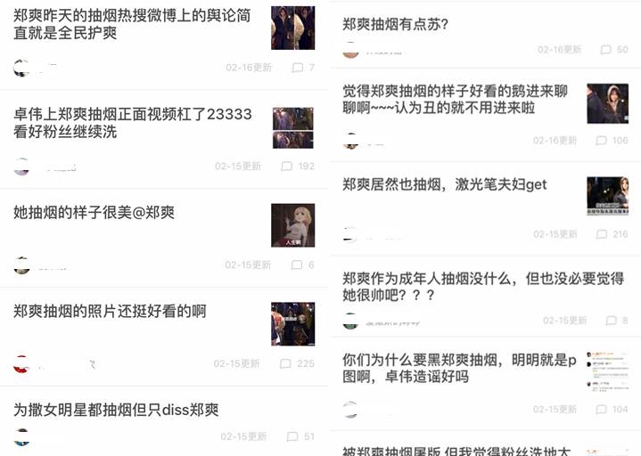Open post '郑爽抽烟的照片还挺好看的啊'

point(110,311)
